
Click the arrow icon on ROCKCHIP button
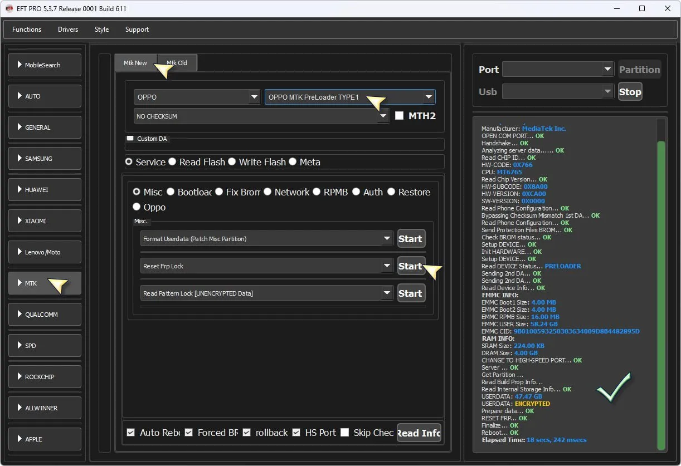pyautogui.click(x=20, y=377)
